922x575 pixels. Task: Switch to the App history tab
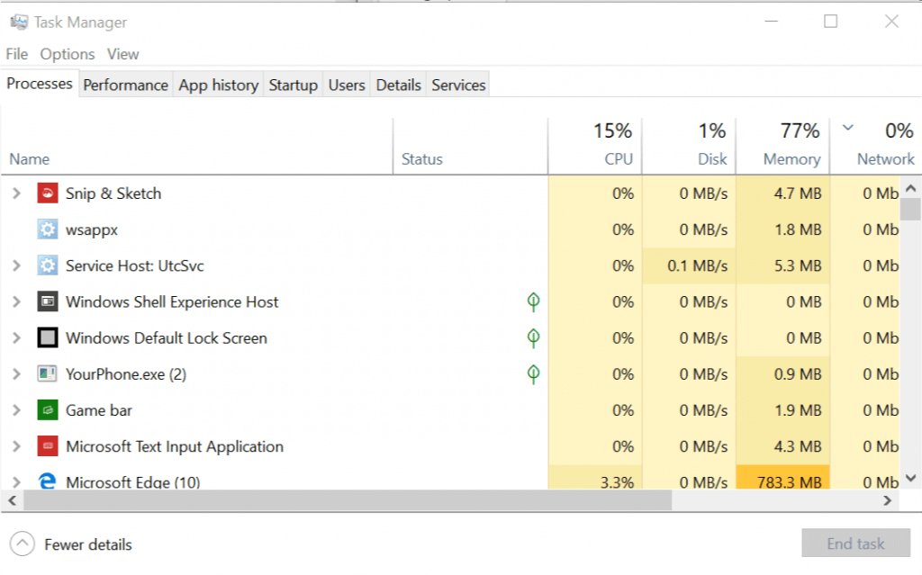click(x=219, y=85)
